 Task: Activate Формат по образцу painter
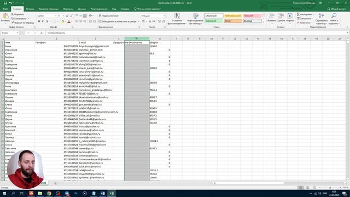22,23
